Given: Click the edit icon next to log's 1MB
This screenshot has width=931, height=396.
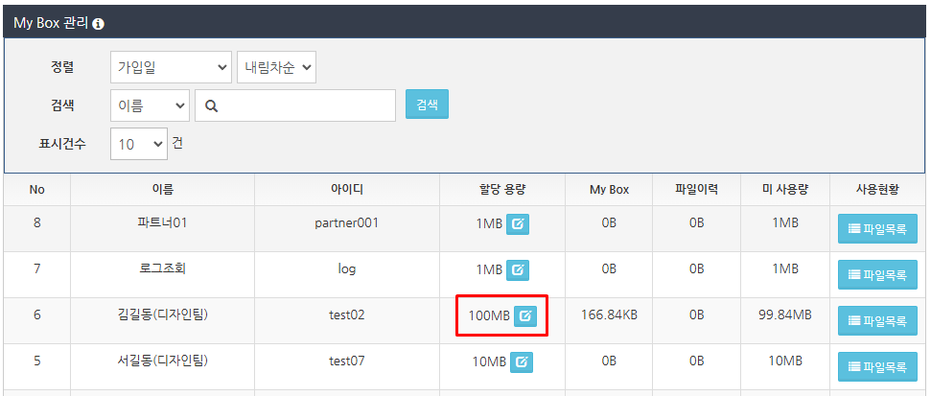Looking at the screenshot, I should pos(519,269).
